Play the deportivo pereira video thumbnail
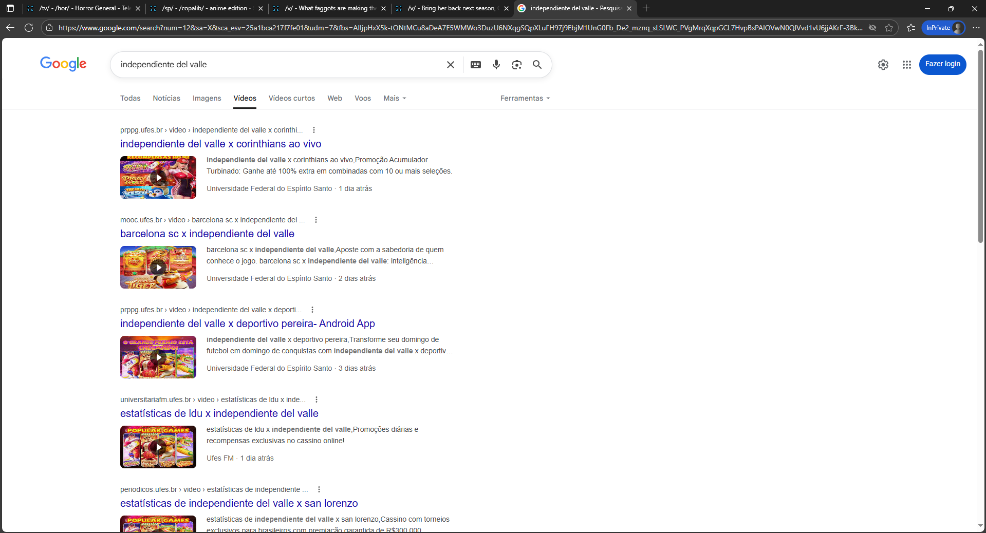986x533 pixels. pos(158,357)
